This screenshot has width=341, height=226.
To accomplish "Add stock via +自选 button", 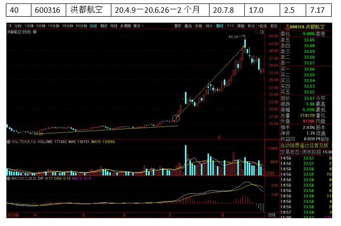I will [262, 26].
